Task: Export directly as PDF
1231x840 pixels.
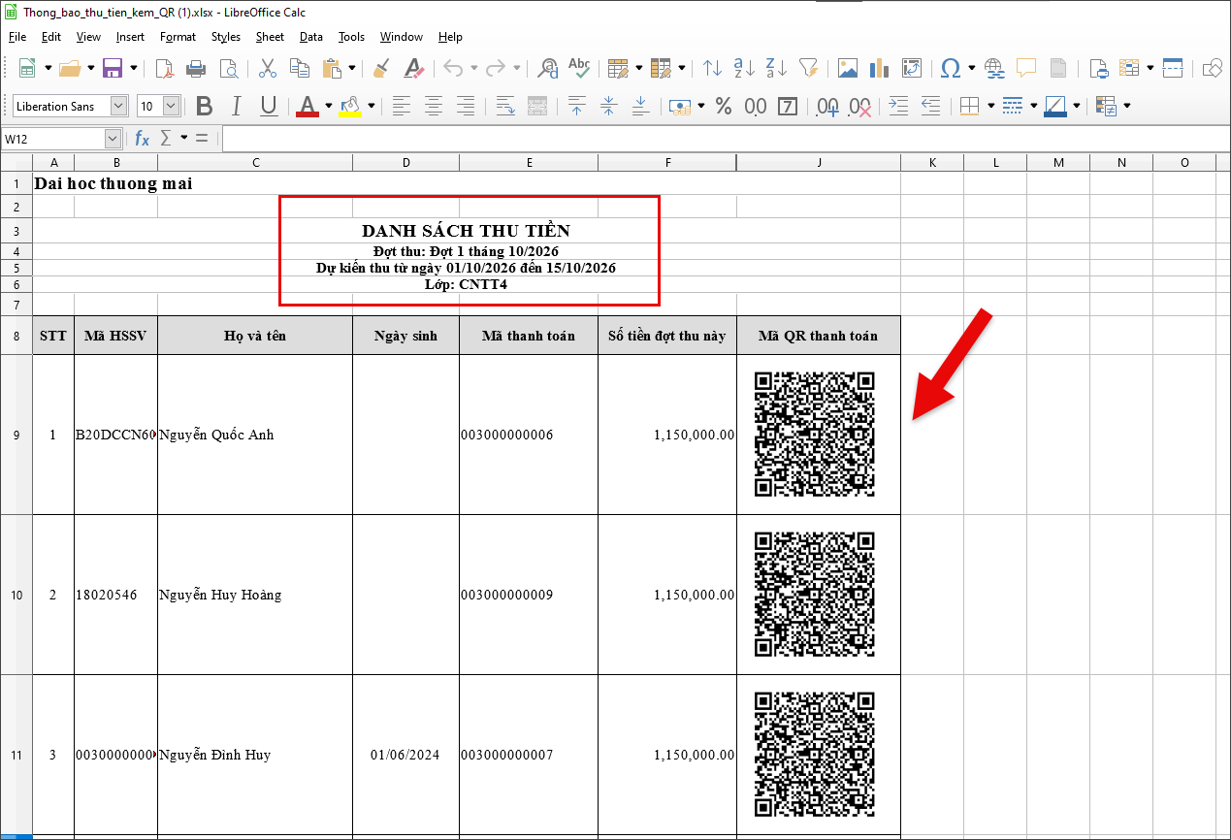Action: click(x=165, y=68)
